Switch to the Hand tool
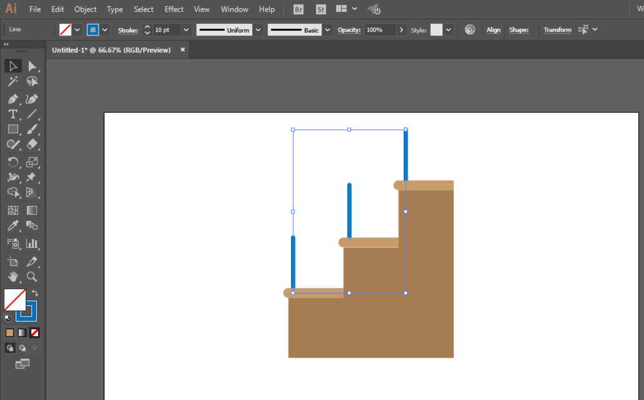Screen dimensions: 644x400 (x=12, y=277)
